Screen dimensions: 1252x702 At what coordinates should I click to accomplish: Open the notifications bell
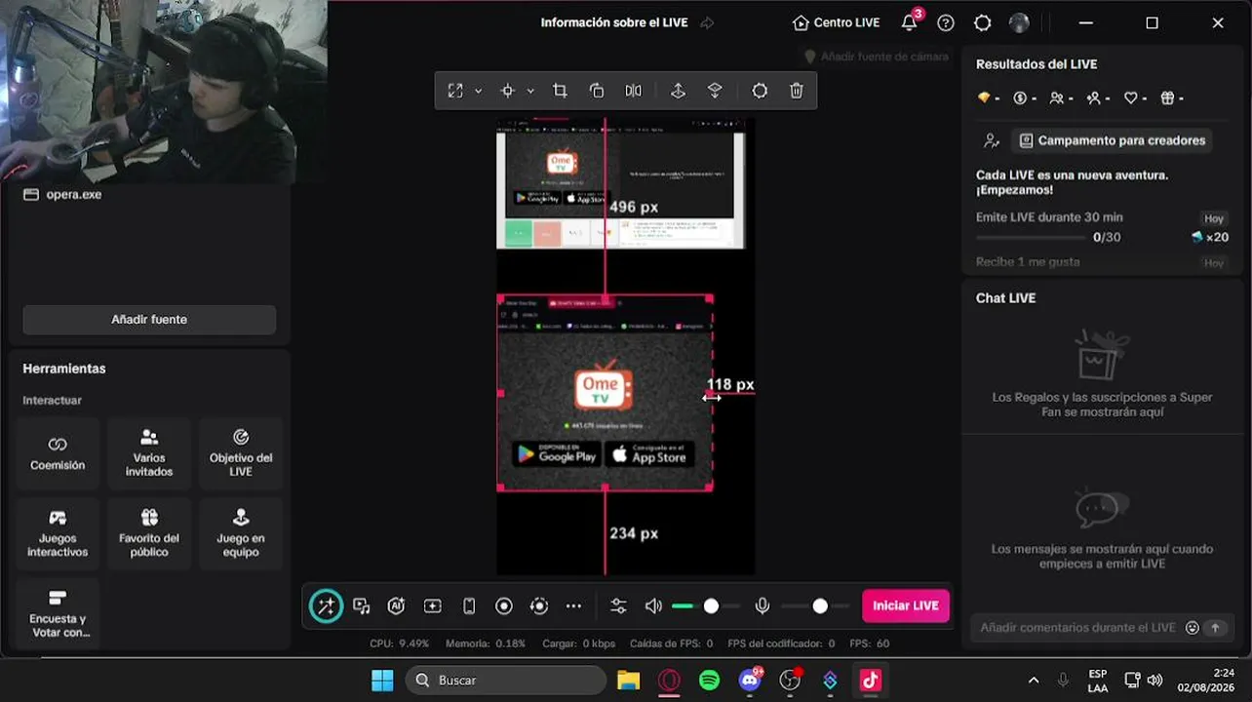coord(910,22)
